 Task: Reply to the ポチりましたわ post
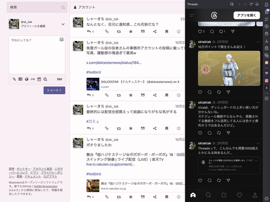click(x=89, y=197)
